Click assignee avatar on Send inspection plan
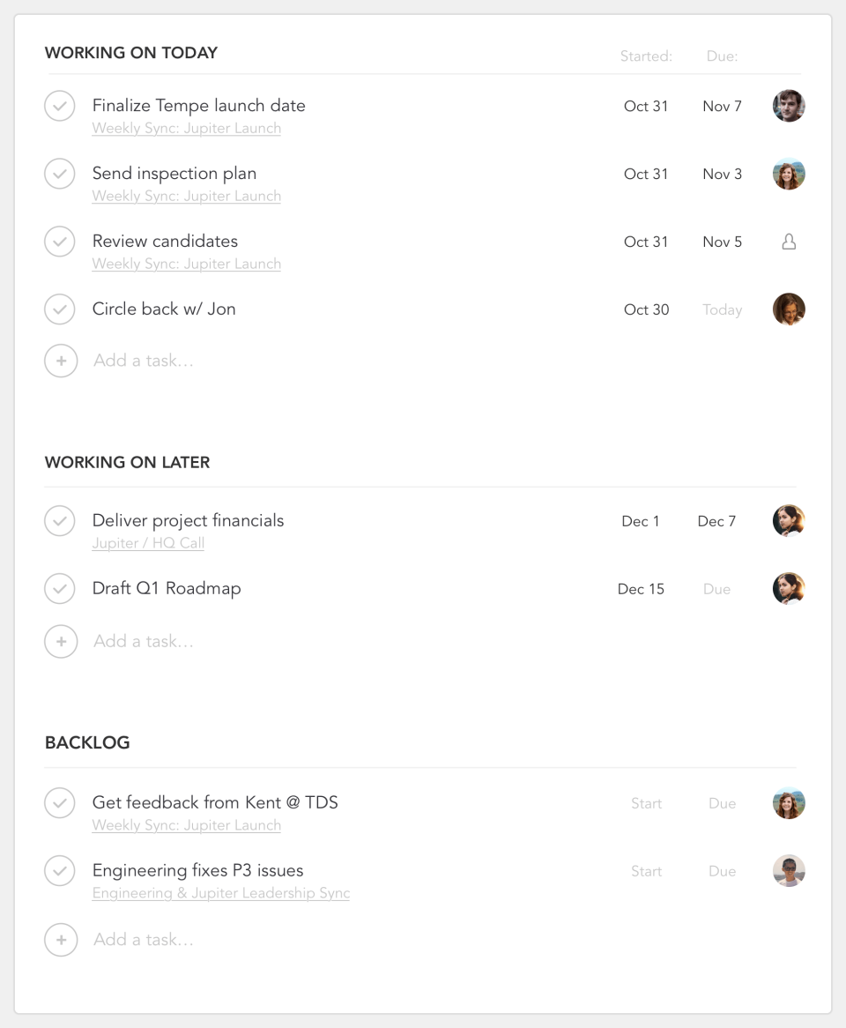Viewport: 846px width, 1028px height. tap(789, 174)
